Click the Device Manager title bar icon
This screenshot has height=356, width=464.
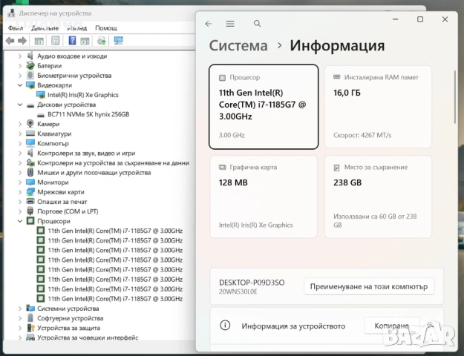(x=11, y=13)
